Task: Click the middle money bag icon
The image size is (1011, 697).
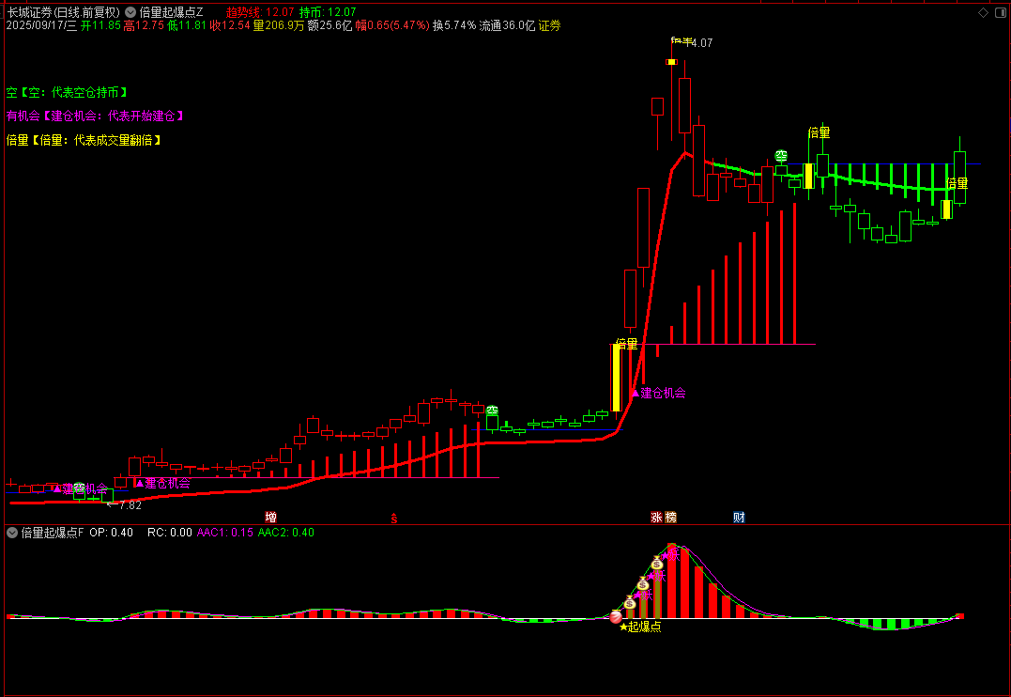Action: (x=643, y=584)
